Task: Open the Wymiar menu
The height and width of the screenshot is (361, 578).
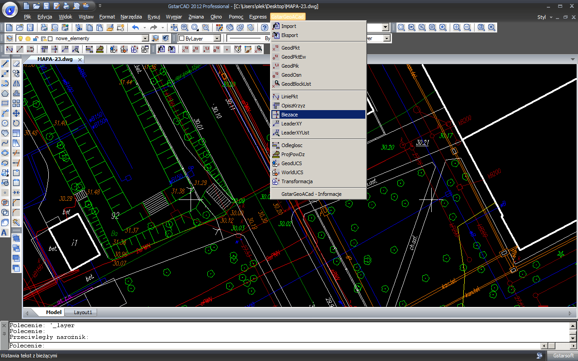Action: click(174, 17)
